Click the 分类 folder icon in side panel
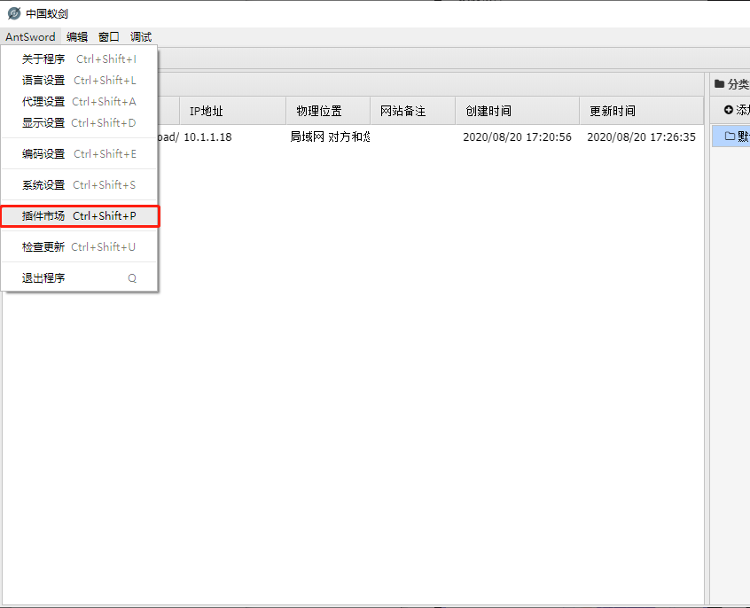750x608 pixels. [719, 84]
